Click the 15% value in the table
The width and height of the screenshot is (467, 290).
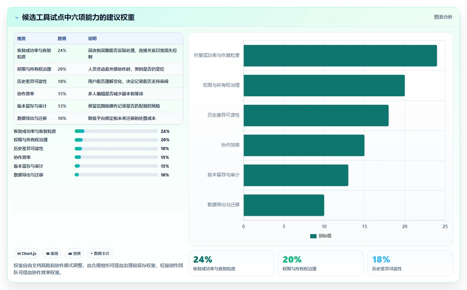62,94
